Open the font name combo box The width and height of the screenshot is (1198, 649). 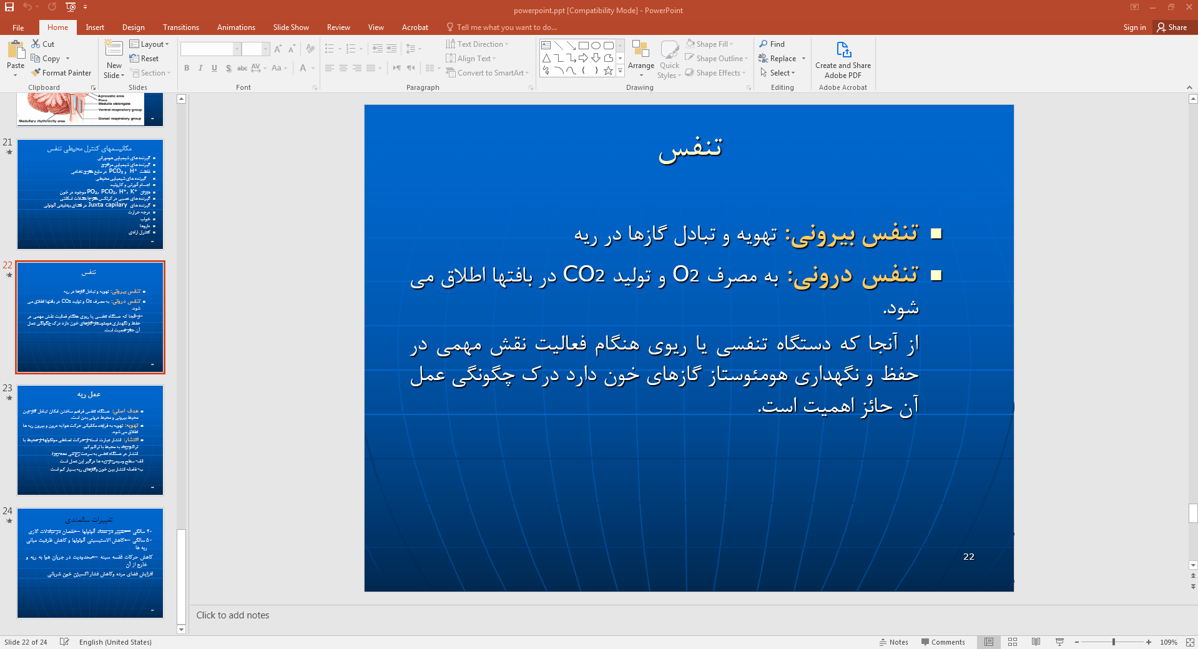point(210,49)
